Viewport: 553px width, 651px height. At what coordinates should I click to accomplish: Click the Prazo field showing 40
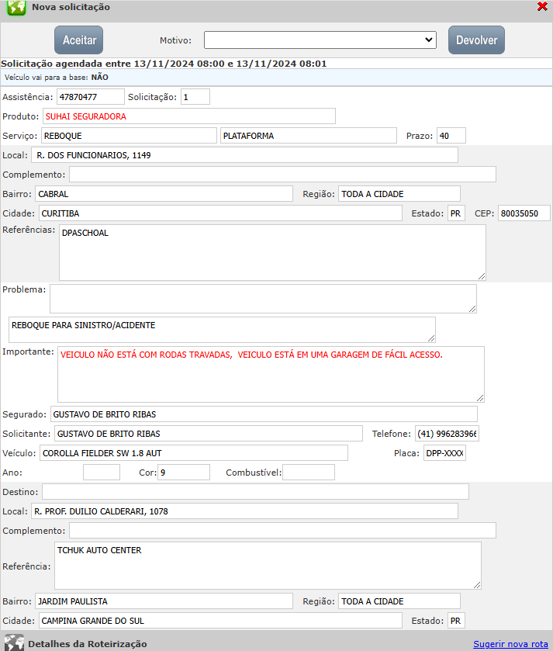pos(451,136)
